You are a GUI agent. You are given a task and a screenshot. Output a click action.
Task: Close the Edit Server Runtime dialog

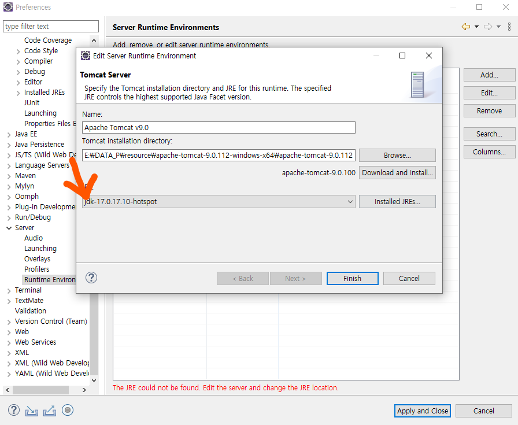[429, 56]
